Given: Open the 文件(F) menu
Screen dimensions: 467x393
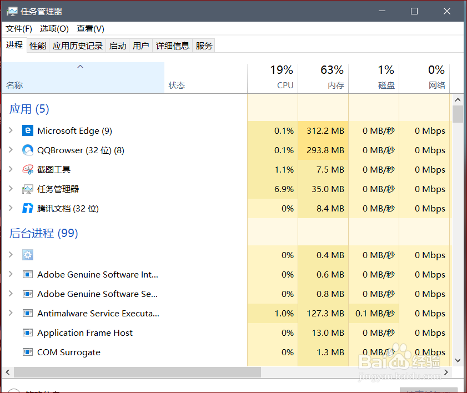Looking at the screenshot, I should pyautogui.click(x=19, y=29).
